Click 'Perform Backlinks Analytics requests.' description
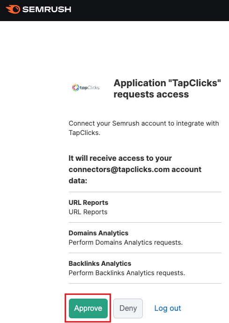Screen dimensions: 229x323 [127, 273]
